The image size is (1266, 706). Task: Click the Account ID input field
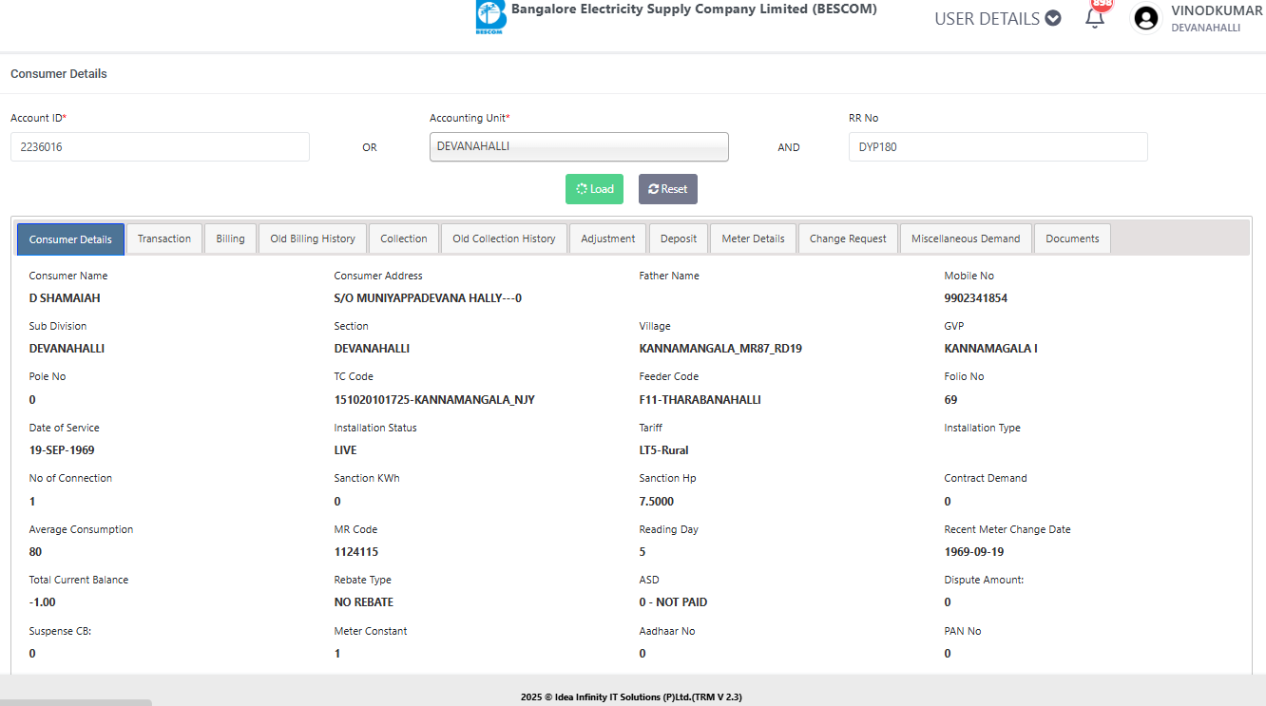click(x=160, y=147)
